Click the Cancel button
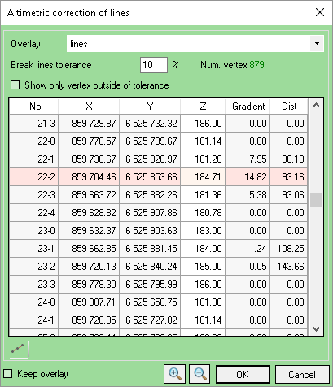333x387 pixels. (302, 374)
